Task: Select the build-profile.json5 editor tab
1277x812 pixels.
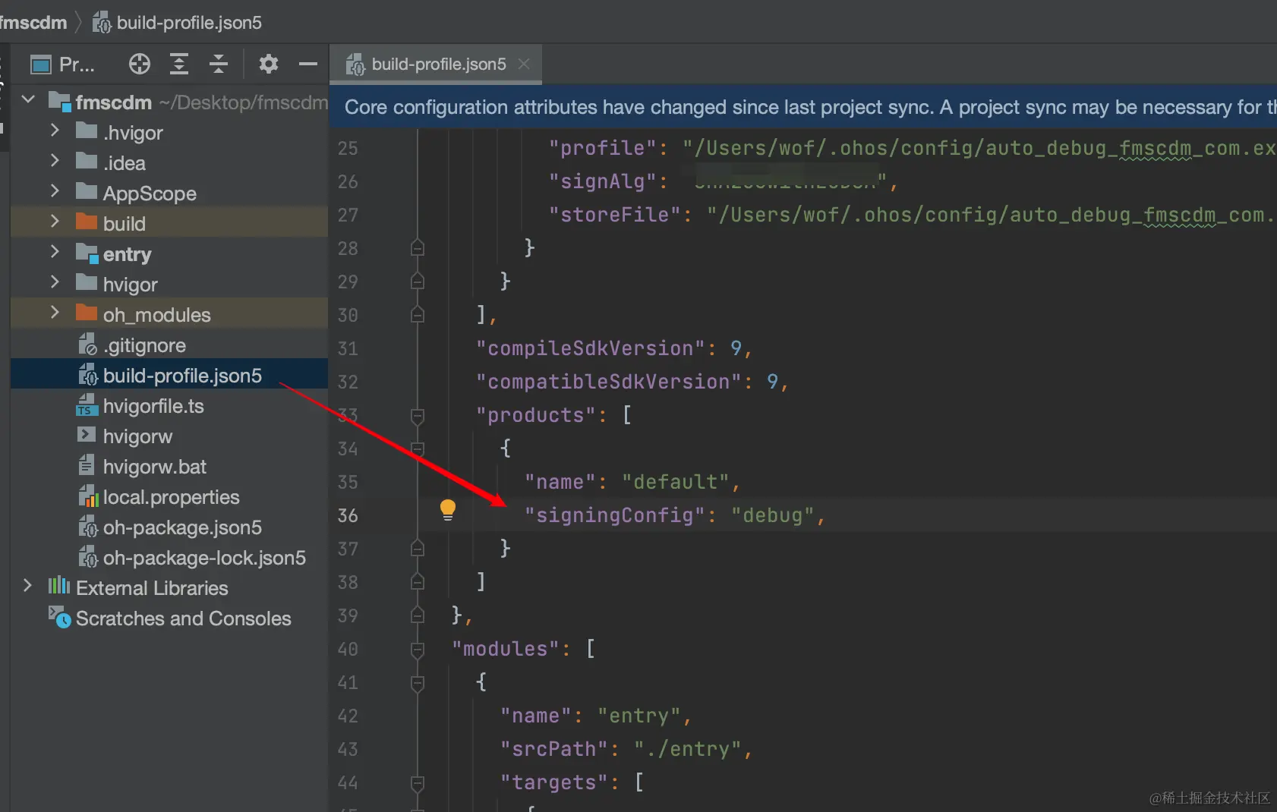Action: point(437,64)
